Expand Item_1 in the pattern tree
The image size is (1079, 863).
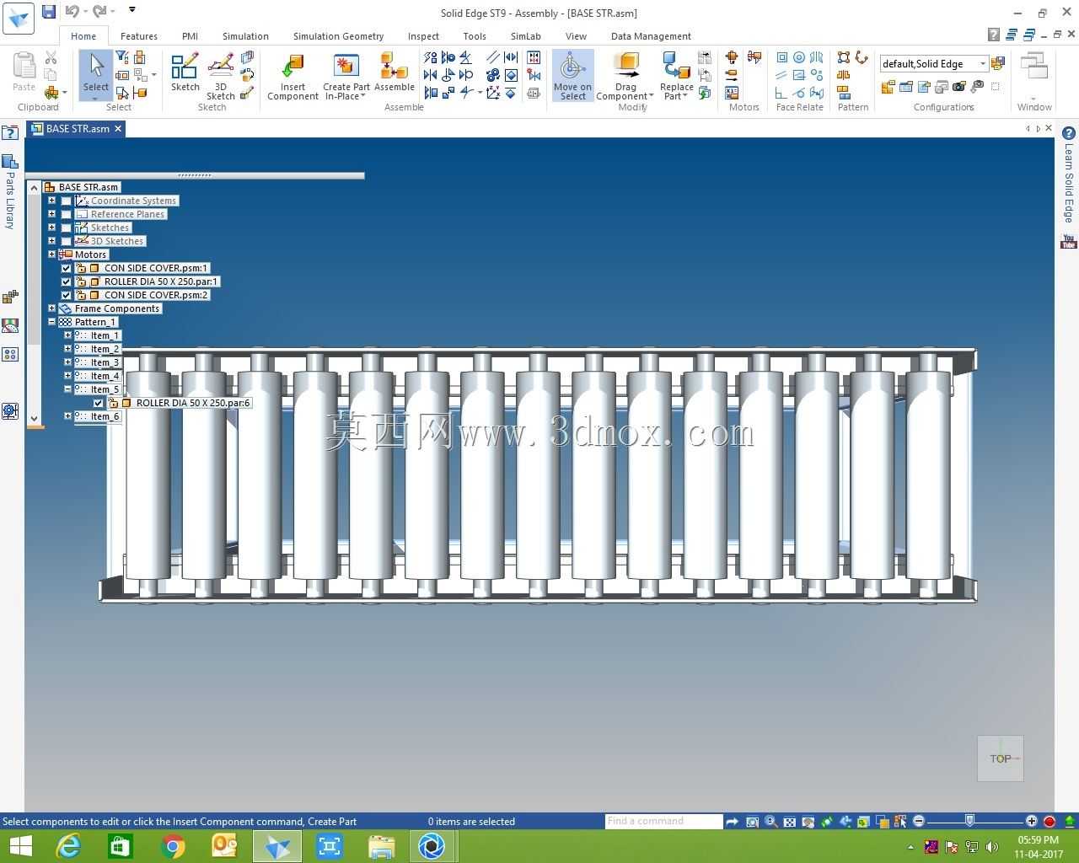[x=67, y=335]
